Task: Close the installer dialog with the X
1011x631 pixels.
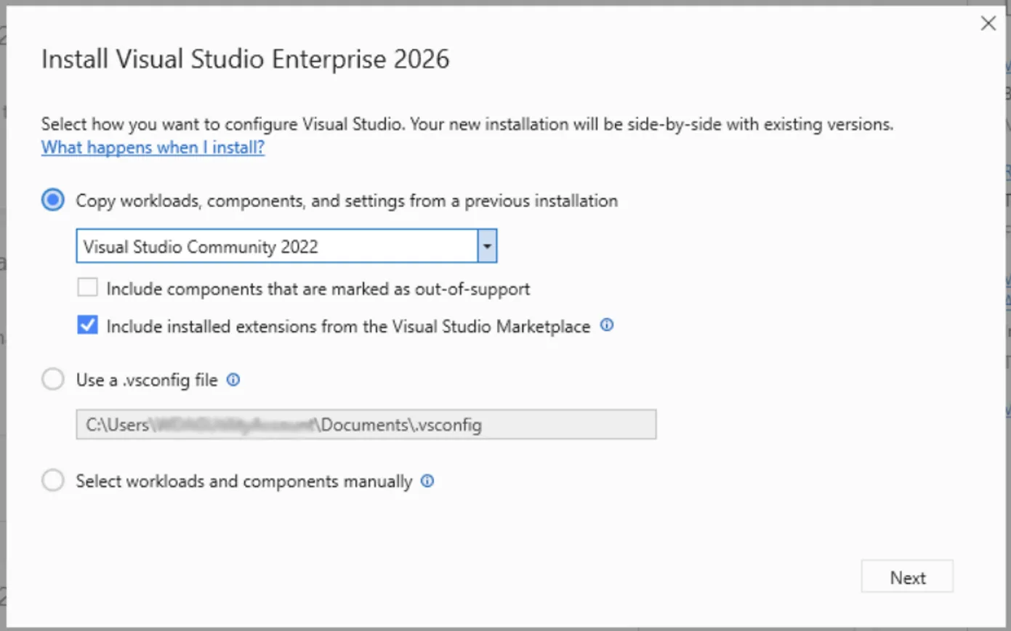Action: (x=988, y=23)
